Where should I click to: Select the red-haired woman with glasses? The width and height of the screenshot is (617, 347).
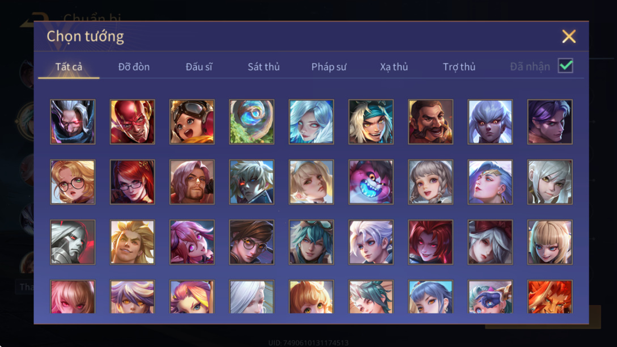point(132,182)
